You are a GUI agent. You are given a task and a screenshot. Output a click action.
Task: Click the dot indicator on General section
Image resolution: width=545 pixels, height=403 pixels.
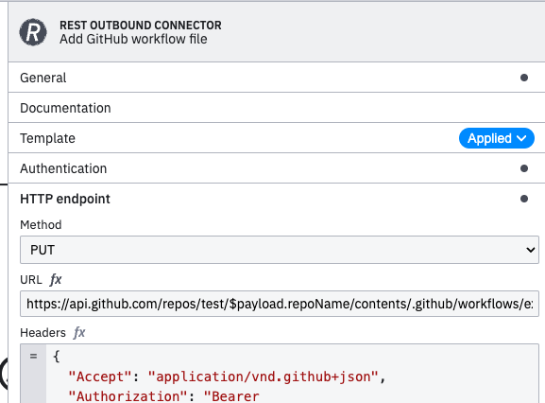[524, 78]
